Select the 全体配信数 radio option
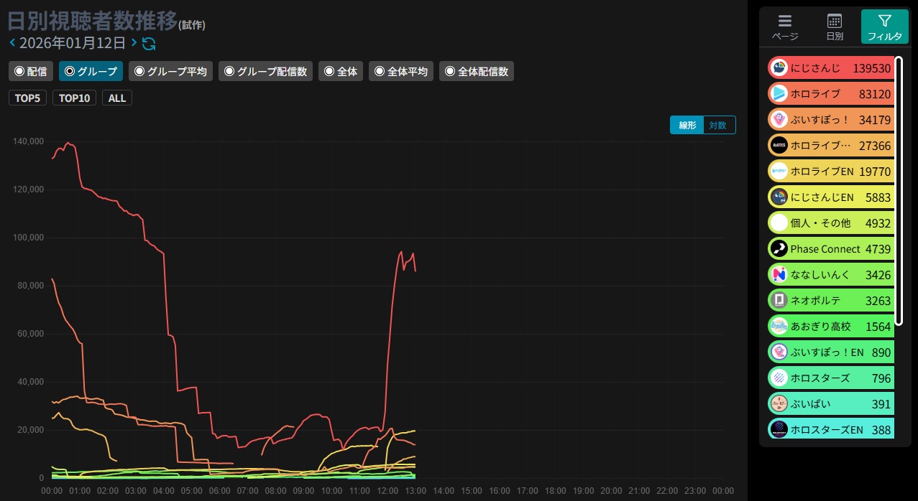 tap(477, 71)
